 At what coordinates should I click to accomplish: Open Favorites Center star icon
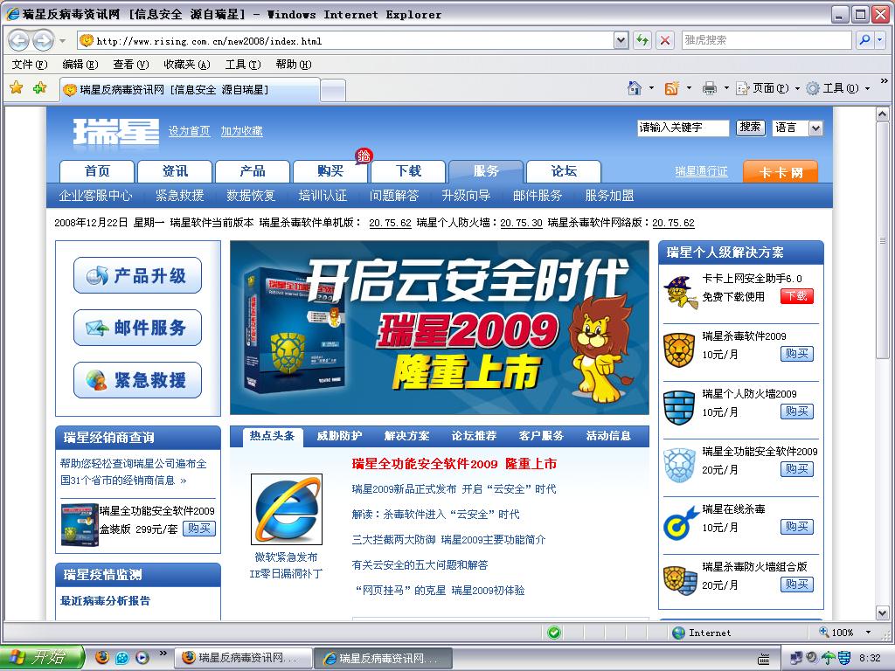(17, 87)
